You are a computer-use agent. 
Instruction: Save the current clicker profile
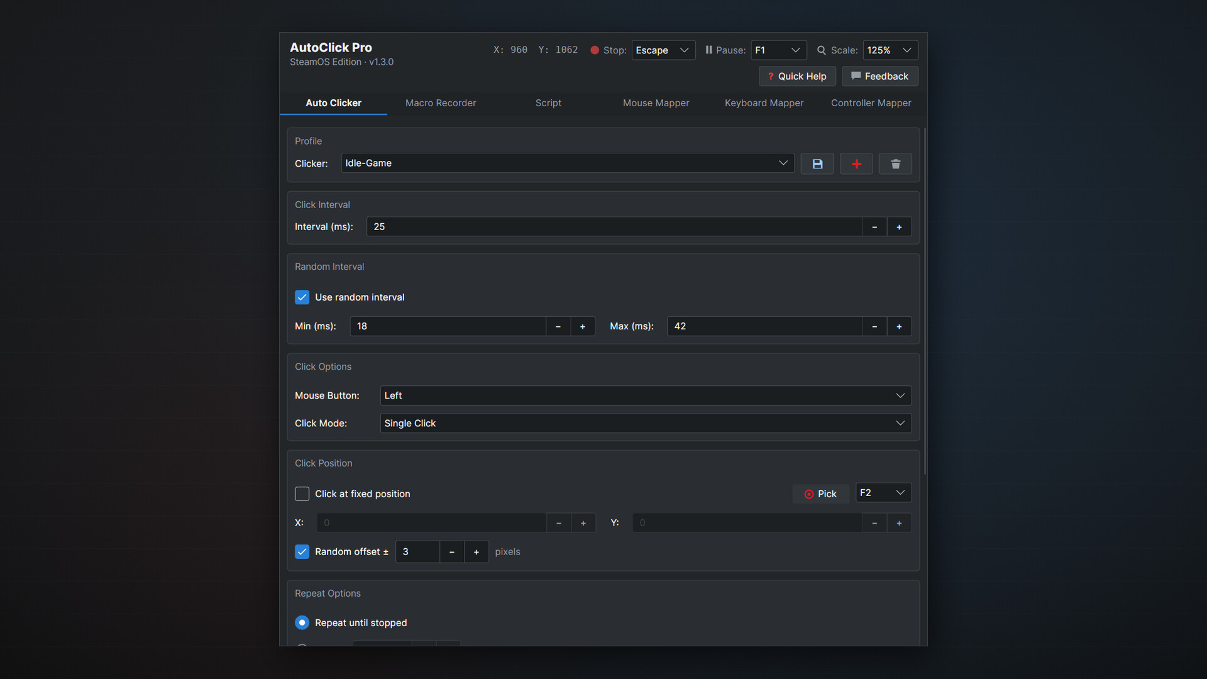(x=817, y=163)
